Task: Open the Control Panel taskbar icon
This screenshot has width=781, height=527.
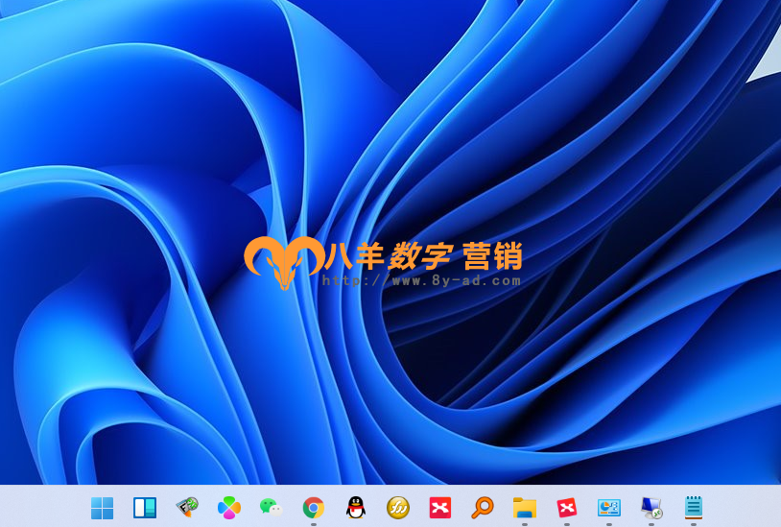Action: (608, 508)
